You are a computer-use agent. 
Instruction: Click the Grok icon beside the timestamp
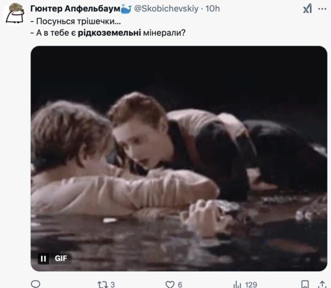(x=308, y=9)
